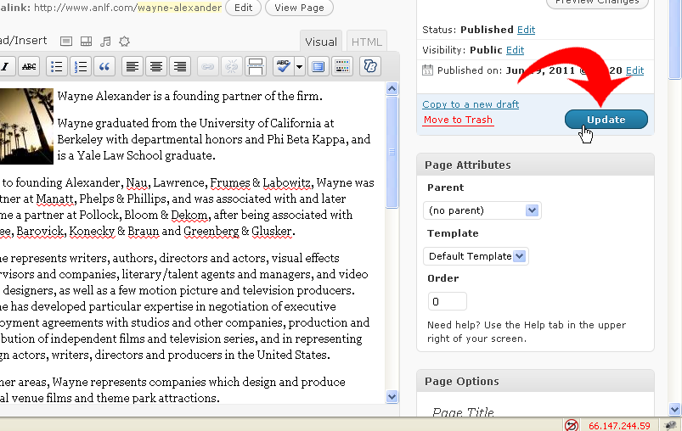Image resolution: width=682 pixels, height=431 pixels.
Task: Click the Move to Trash link
Action: (458, 120)
